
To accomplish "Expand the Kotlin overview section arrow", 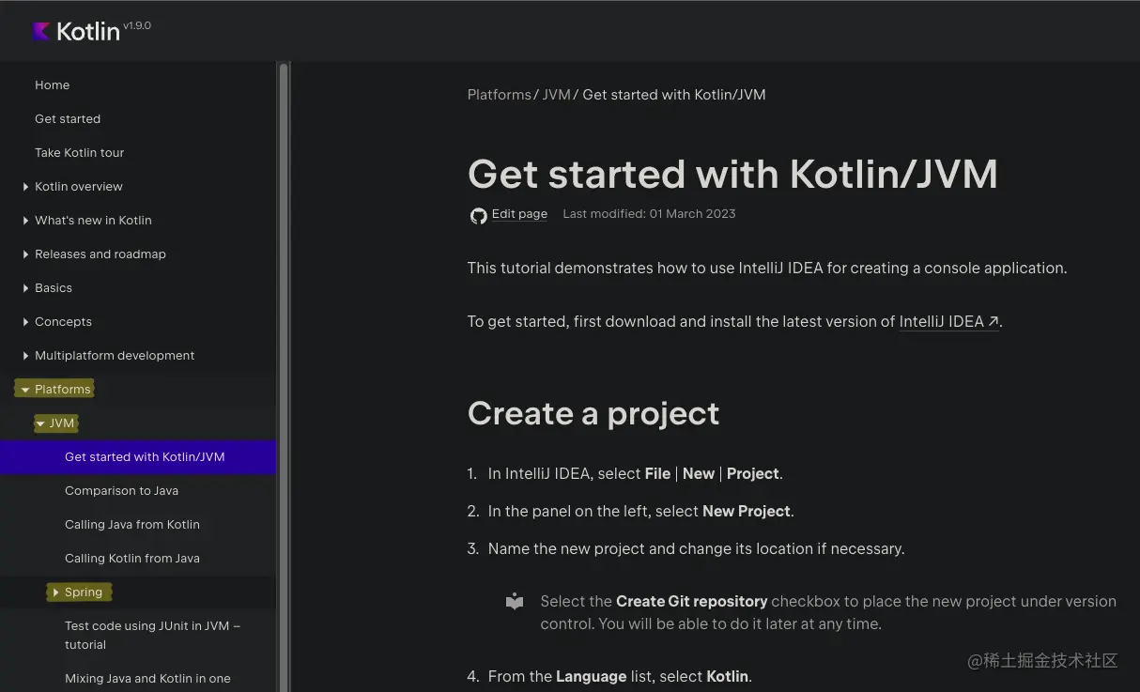I will point(25,187).
